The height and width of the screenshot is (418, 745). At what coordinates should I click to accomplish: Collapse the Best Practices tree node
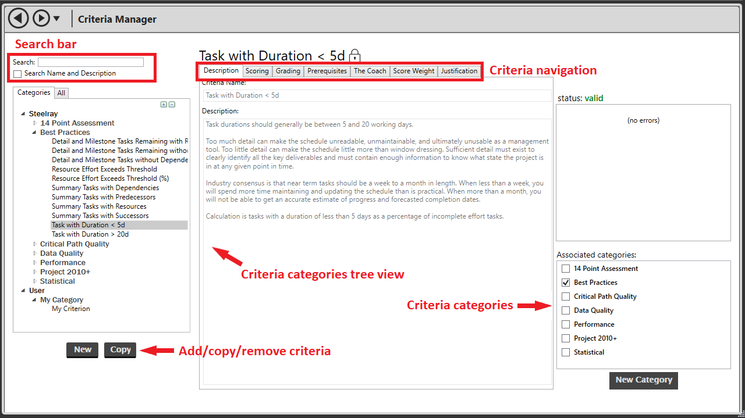click(x=35, y=133)
